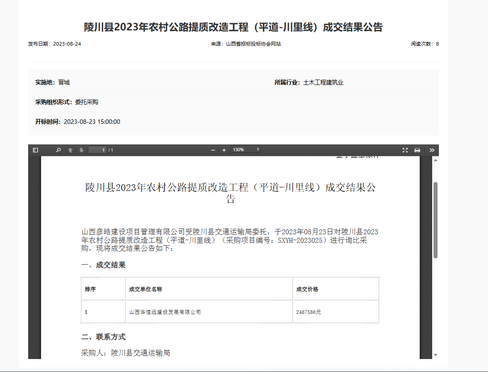Switch PDF to presentation fullscreen mode
This screenshot has width=488, height=372.
coord(405,150)
